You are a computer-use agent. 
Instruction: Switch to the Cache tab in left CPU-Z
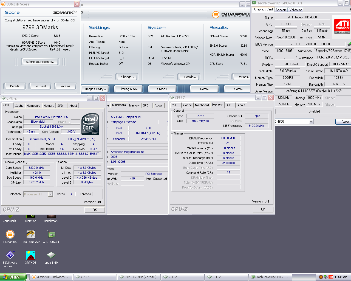(19, 106)
